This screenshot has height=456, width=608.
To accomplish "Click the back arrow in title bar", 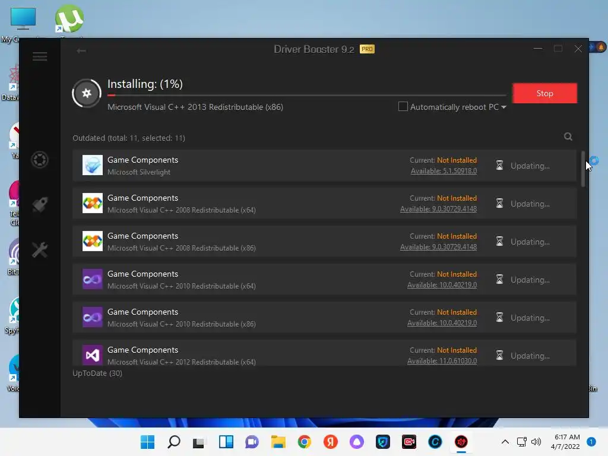I will [81, 51].
